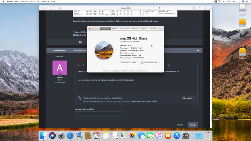
Task: Open the Trash in Dock
Action: click(x=207, y=136)
